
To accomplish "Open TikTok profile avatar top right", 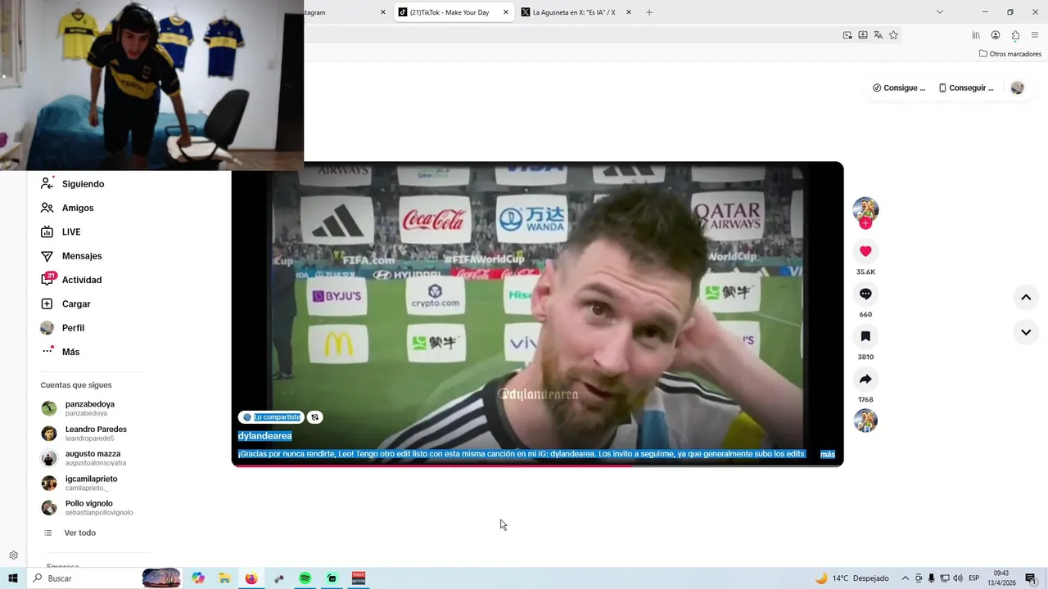I will (1017, 88).
